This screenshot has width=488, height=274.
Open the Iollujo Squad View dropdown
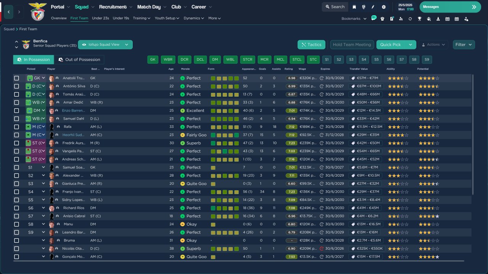(x=105, y=45)
